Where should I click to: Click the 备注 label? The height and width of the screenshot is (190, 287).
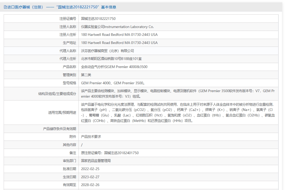tap(73, 153)
